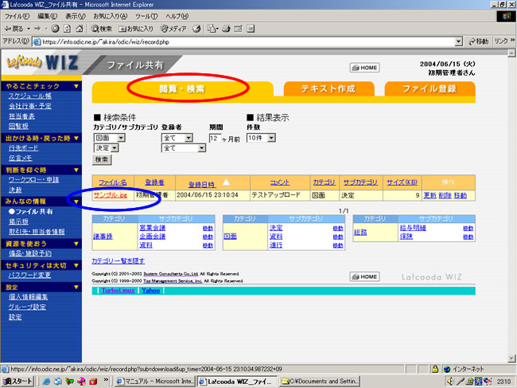Open Favorites (お気に入り) in the toolbar

click(142, 28)
